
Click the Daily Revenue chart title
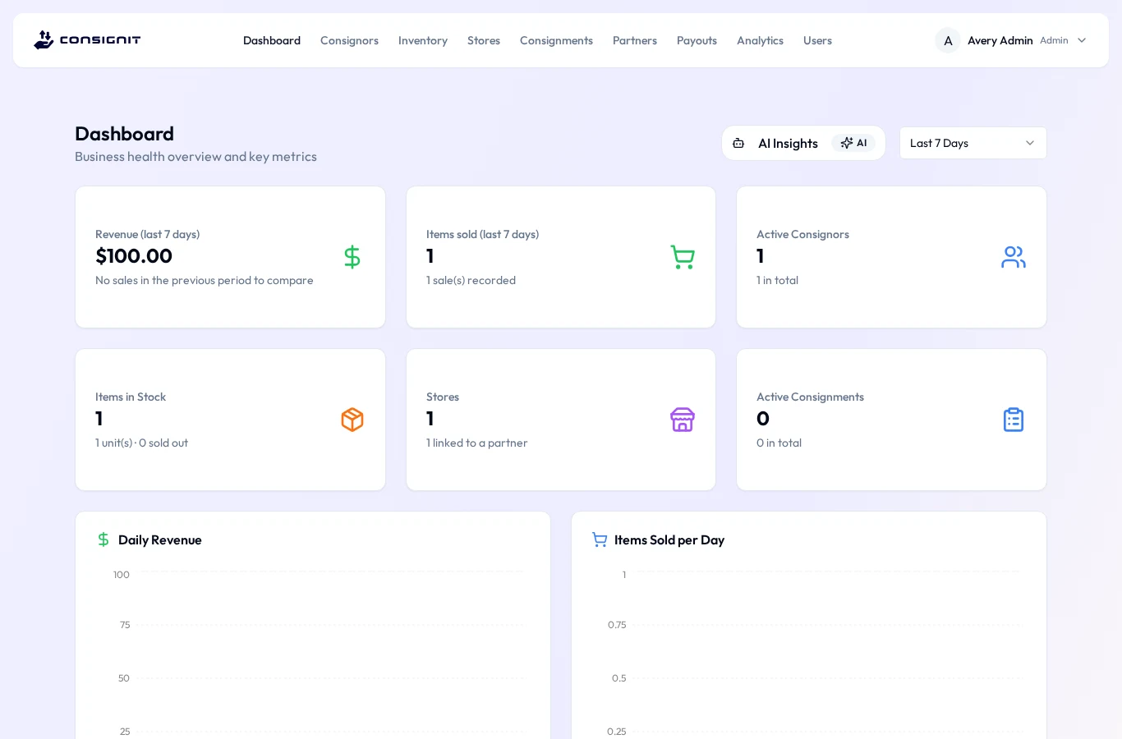pyautogui.click(x=160, y=539)
